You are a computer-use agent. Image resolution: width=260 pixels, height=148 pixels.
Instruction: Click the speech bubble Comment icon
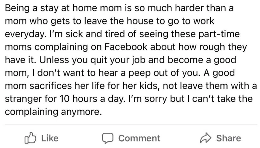pos(107,138)
